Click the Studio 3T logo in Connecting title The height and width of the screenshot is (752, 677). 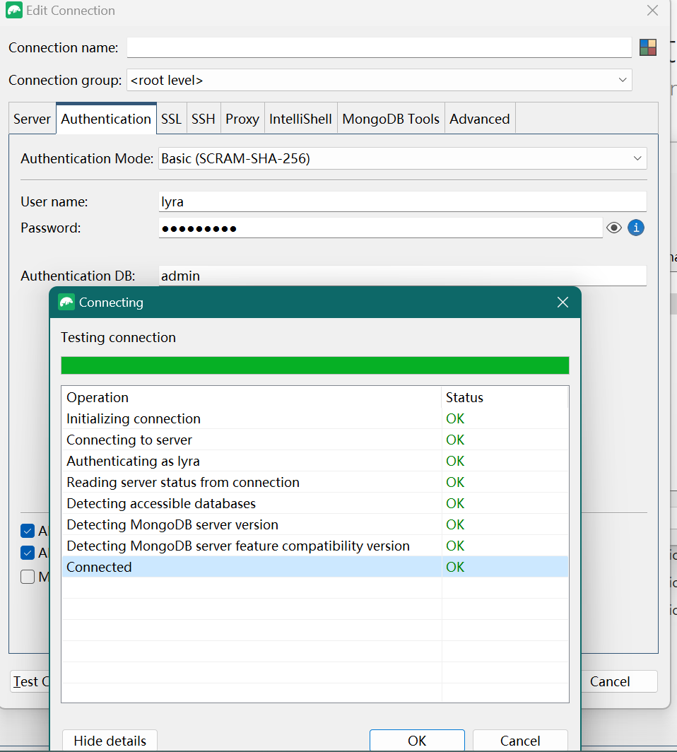66,302
